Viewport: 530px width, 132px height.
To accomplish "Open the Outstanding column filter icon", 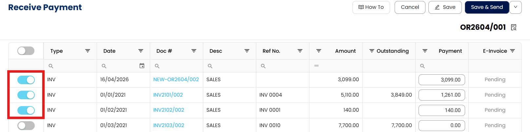I will point(372,51).
